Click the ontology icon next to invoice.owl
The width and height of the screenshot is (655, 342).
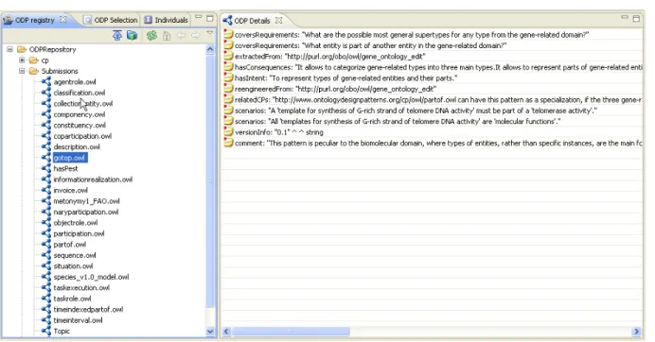pyautogui.click(x=46, y=190)
